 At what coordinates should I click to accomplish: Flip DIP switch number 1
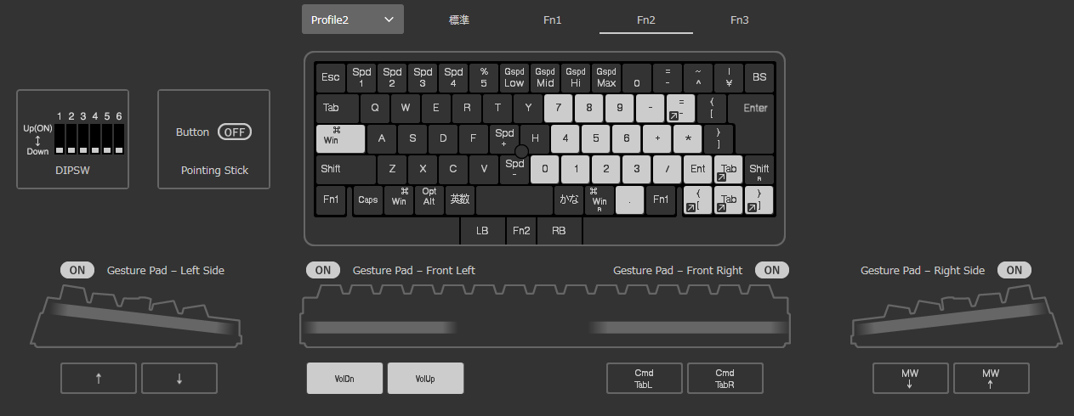click(x=60, y=139)
